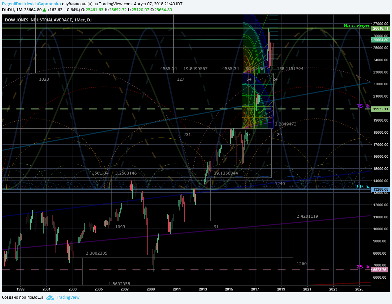Click the measurement value 1.8632358
The image size is (392, 304).
[x=119, y=284]
